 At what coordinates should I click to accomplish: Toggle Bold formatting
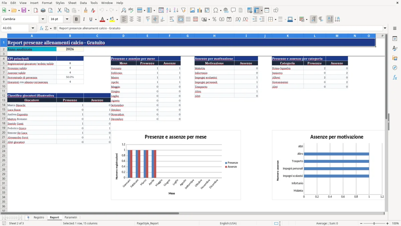(x=77, y=19)
